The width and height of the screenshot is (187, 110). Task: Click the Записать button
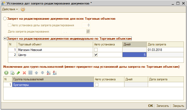click(x=163, y=106)
